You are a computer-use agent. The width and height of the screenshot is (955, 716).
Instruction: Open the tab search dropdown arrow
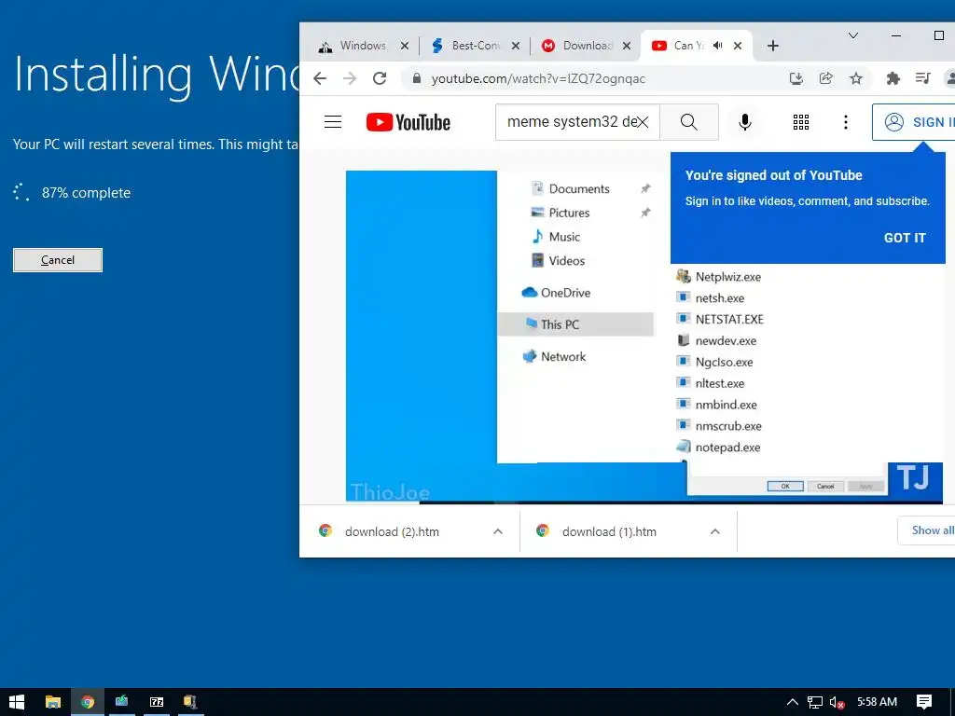click(853, 36)
